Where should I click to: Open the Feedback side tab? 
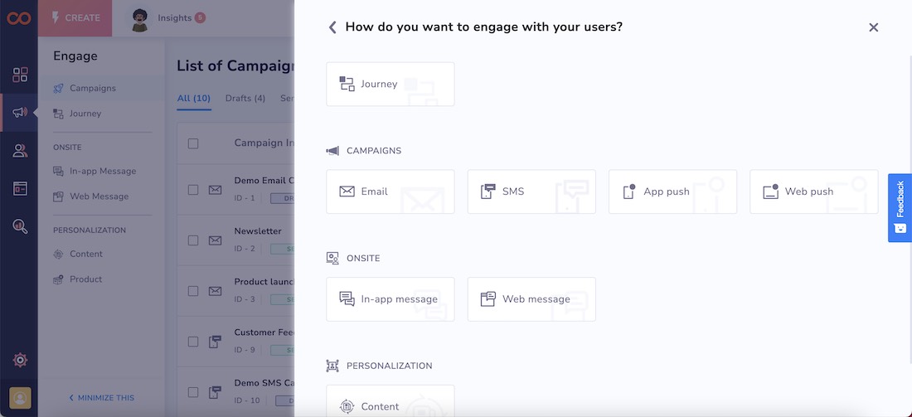pyautogui.click(x=900, y=207)
